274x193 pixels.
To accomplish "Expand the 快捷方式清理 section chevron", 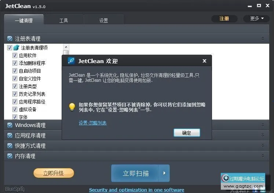I will tap(263, 146).
